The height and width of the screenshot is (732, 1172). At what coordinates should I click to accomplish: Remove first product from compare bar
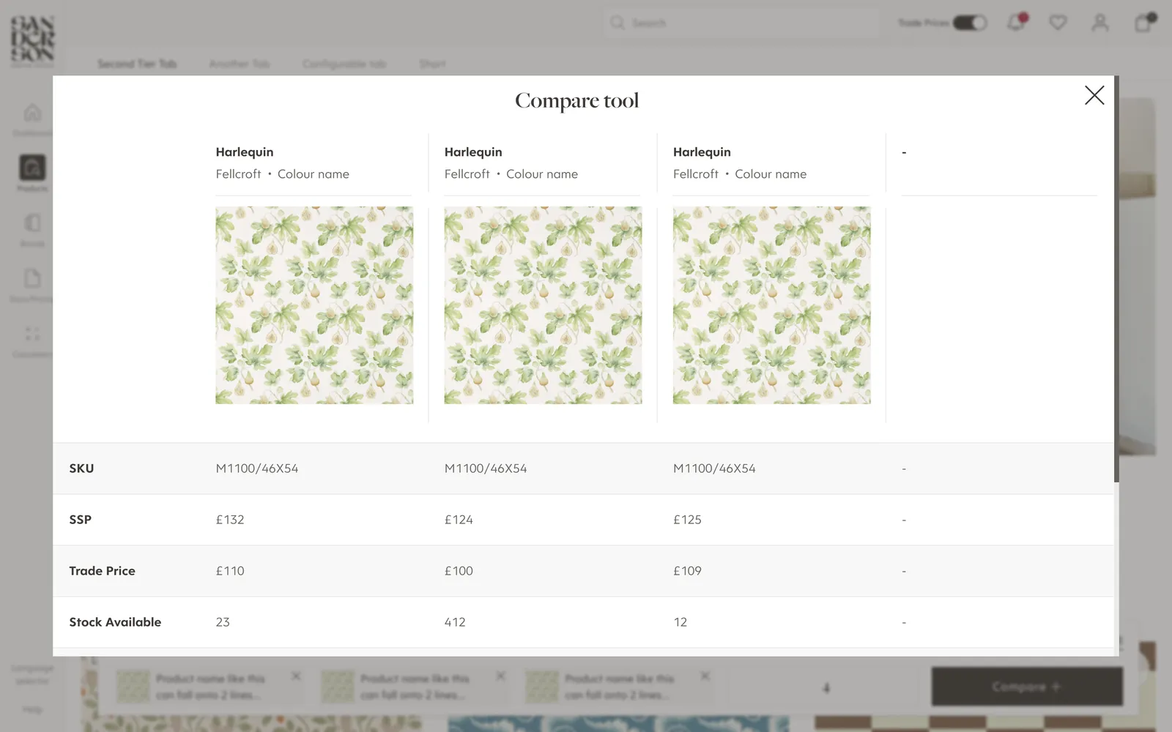coord(296,676)
